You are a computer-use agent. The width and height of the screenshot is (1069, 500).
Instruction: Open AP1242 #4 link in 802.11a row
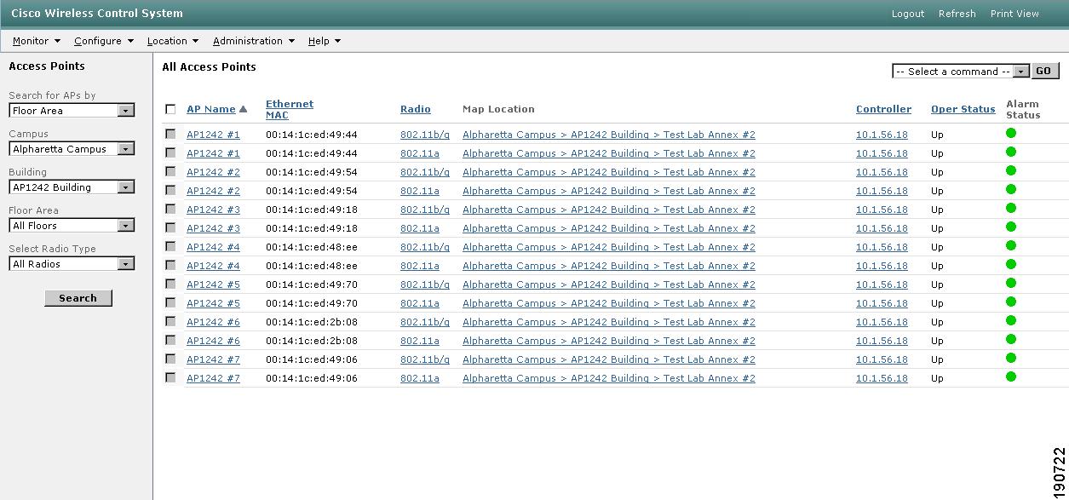(x=213, y=266)
